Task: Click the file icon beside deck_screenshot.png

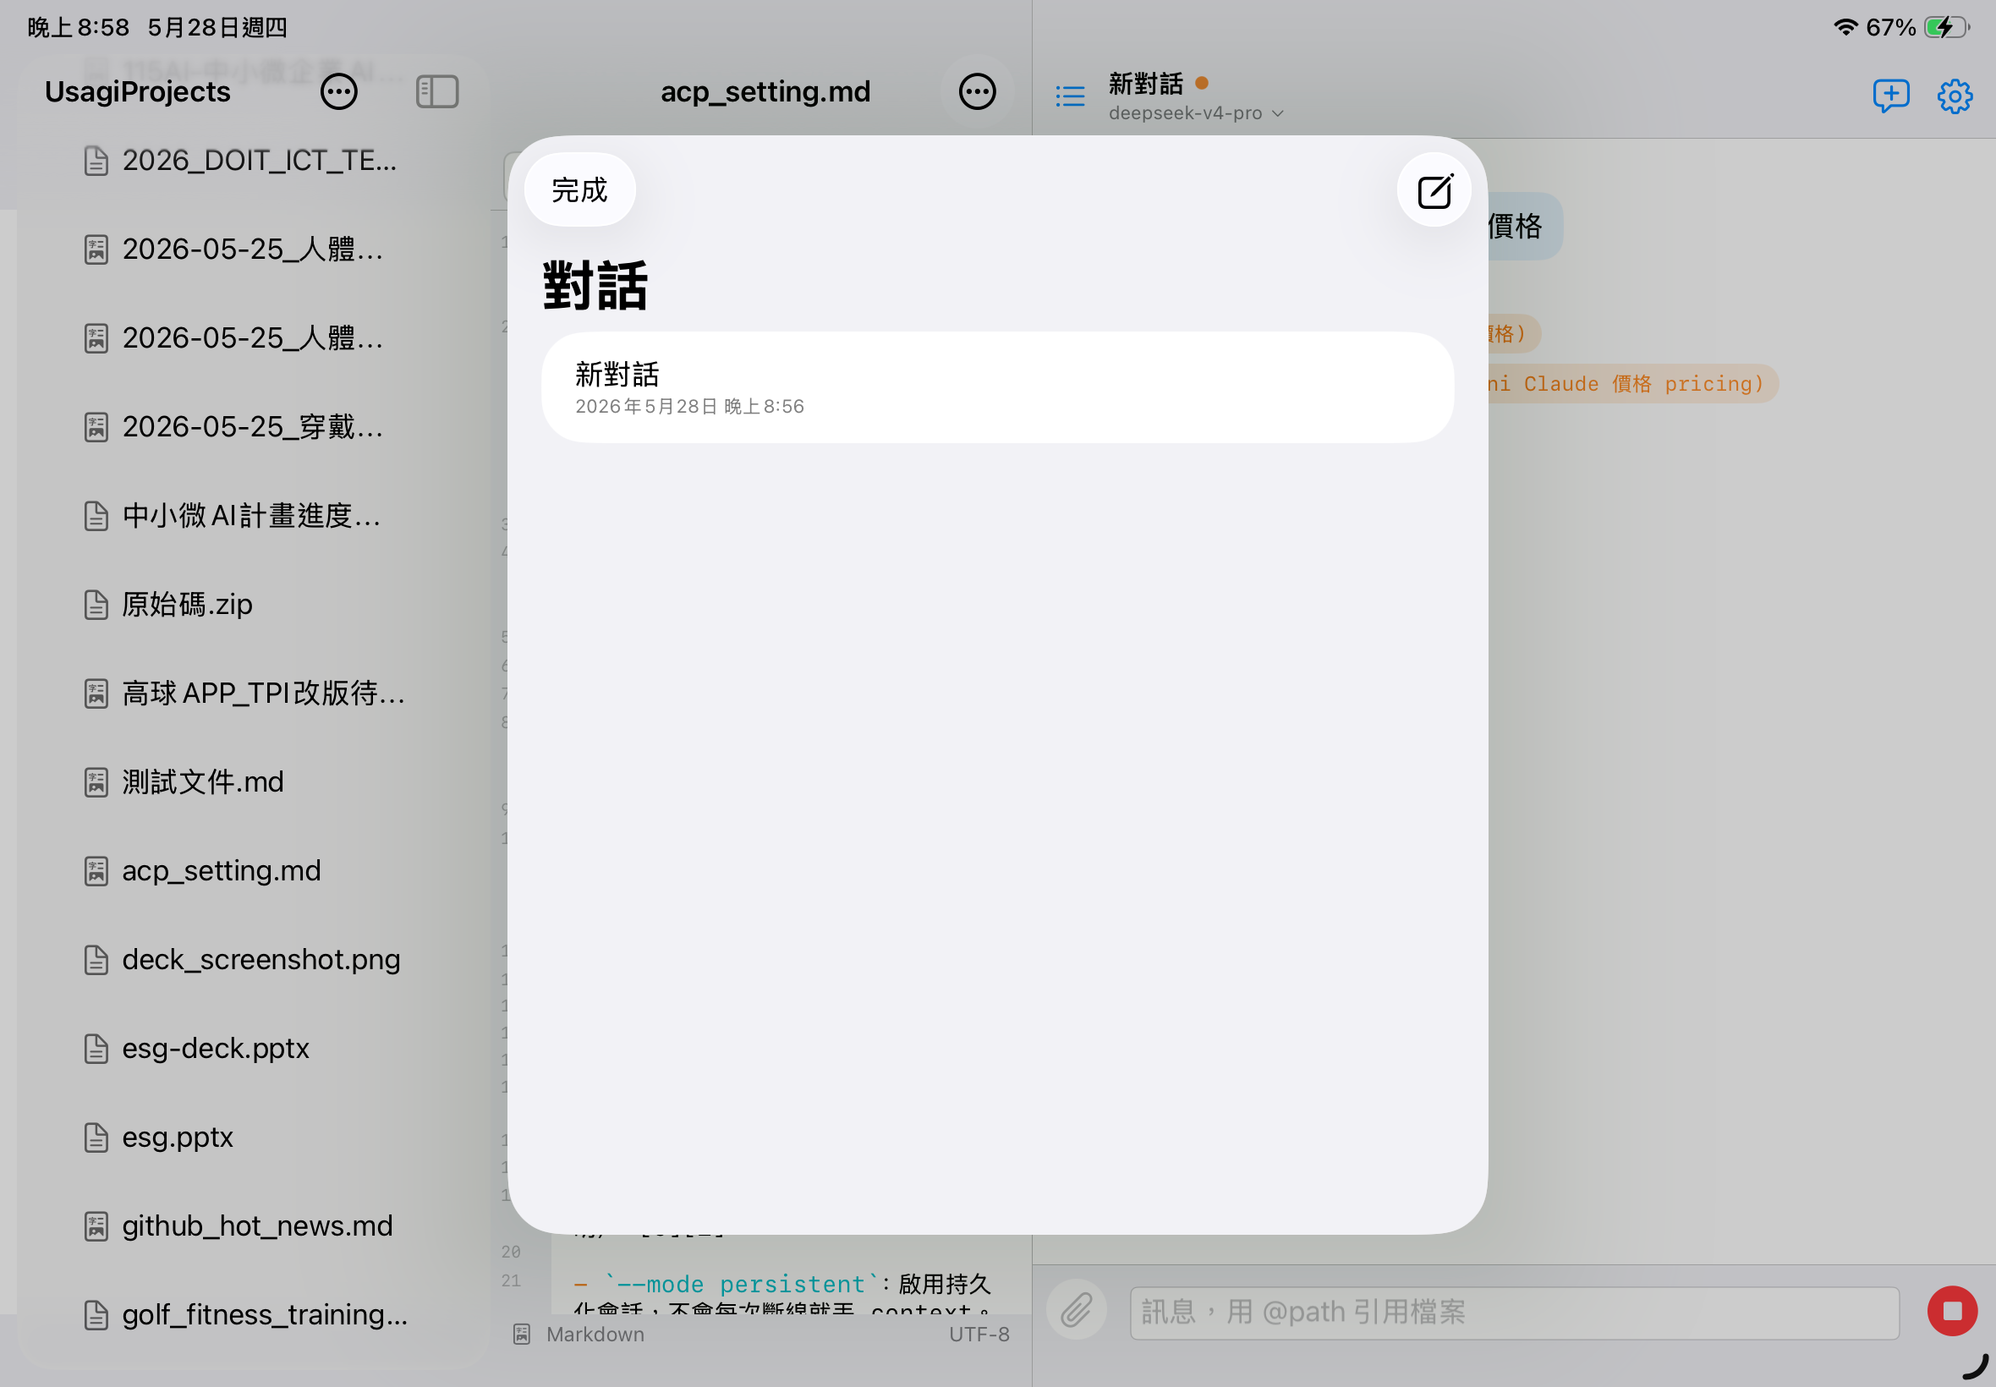Action: (x=96, y=960)
